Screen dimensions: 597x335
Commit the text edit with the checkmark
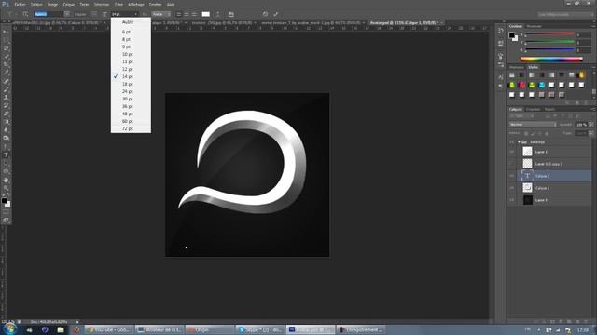(x=276, y=14)
